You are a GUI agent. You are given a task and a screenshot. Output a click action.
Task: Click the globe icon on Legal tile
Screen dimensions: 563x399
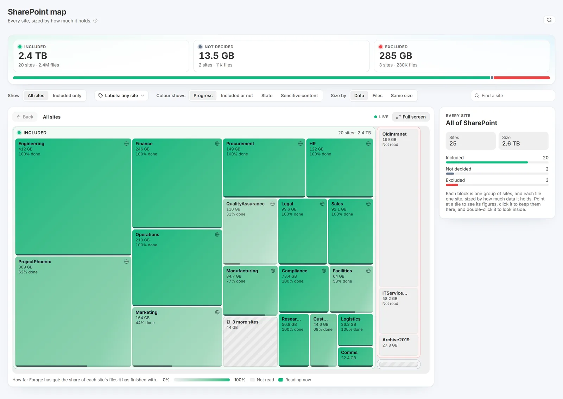click(x=322, y=204)
